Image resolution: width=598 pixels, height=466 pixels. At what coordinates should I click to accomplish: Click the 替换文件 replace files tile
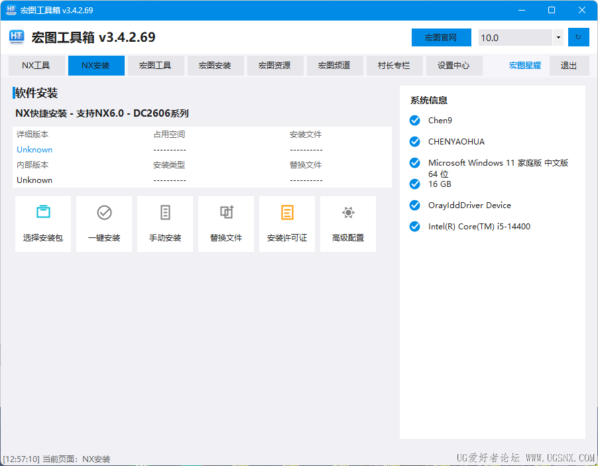[226, 224]
